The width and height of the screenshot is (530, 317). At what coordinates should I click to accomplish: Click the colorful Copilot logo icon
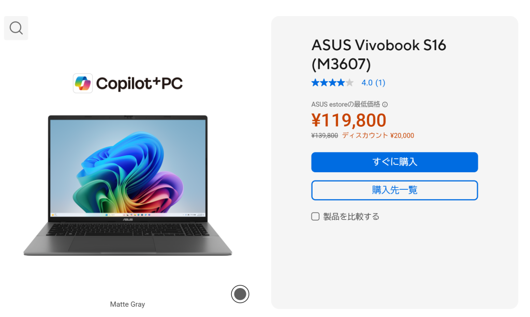point(83,83)
